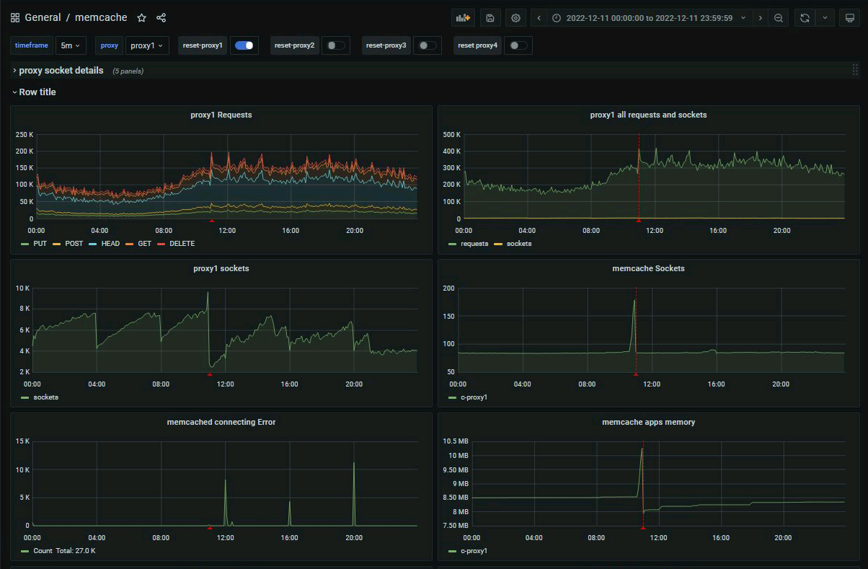Refresh the dashboard
The height and width of the screenshot is (569, 868).
(805, 18)
